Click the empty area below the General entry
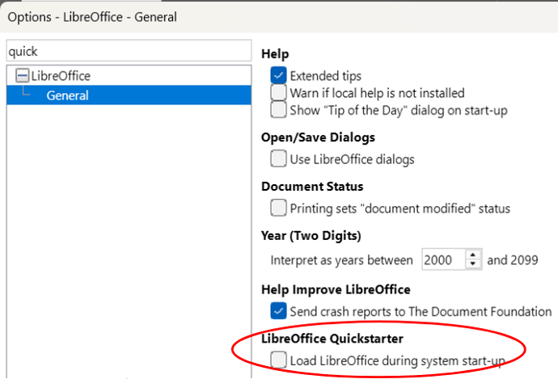This screenshot has height=379, width=558. [x=129, y=242]
